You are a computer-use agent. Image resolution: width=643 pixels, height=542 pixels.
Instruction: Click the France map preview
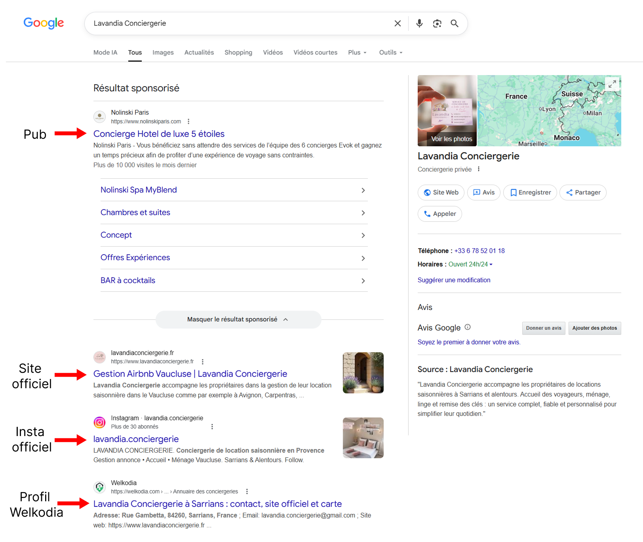tap(549, 111)
